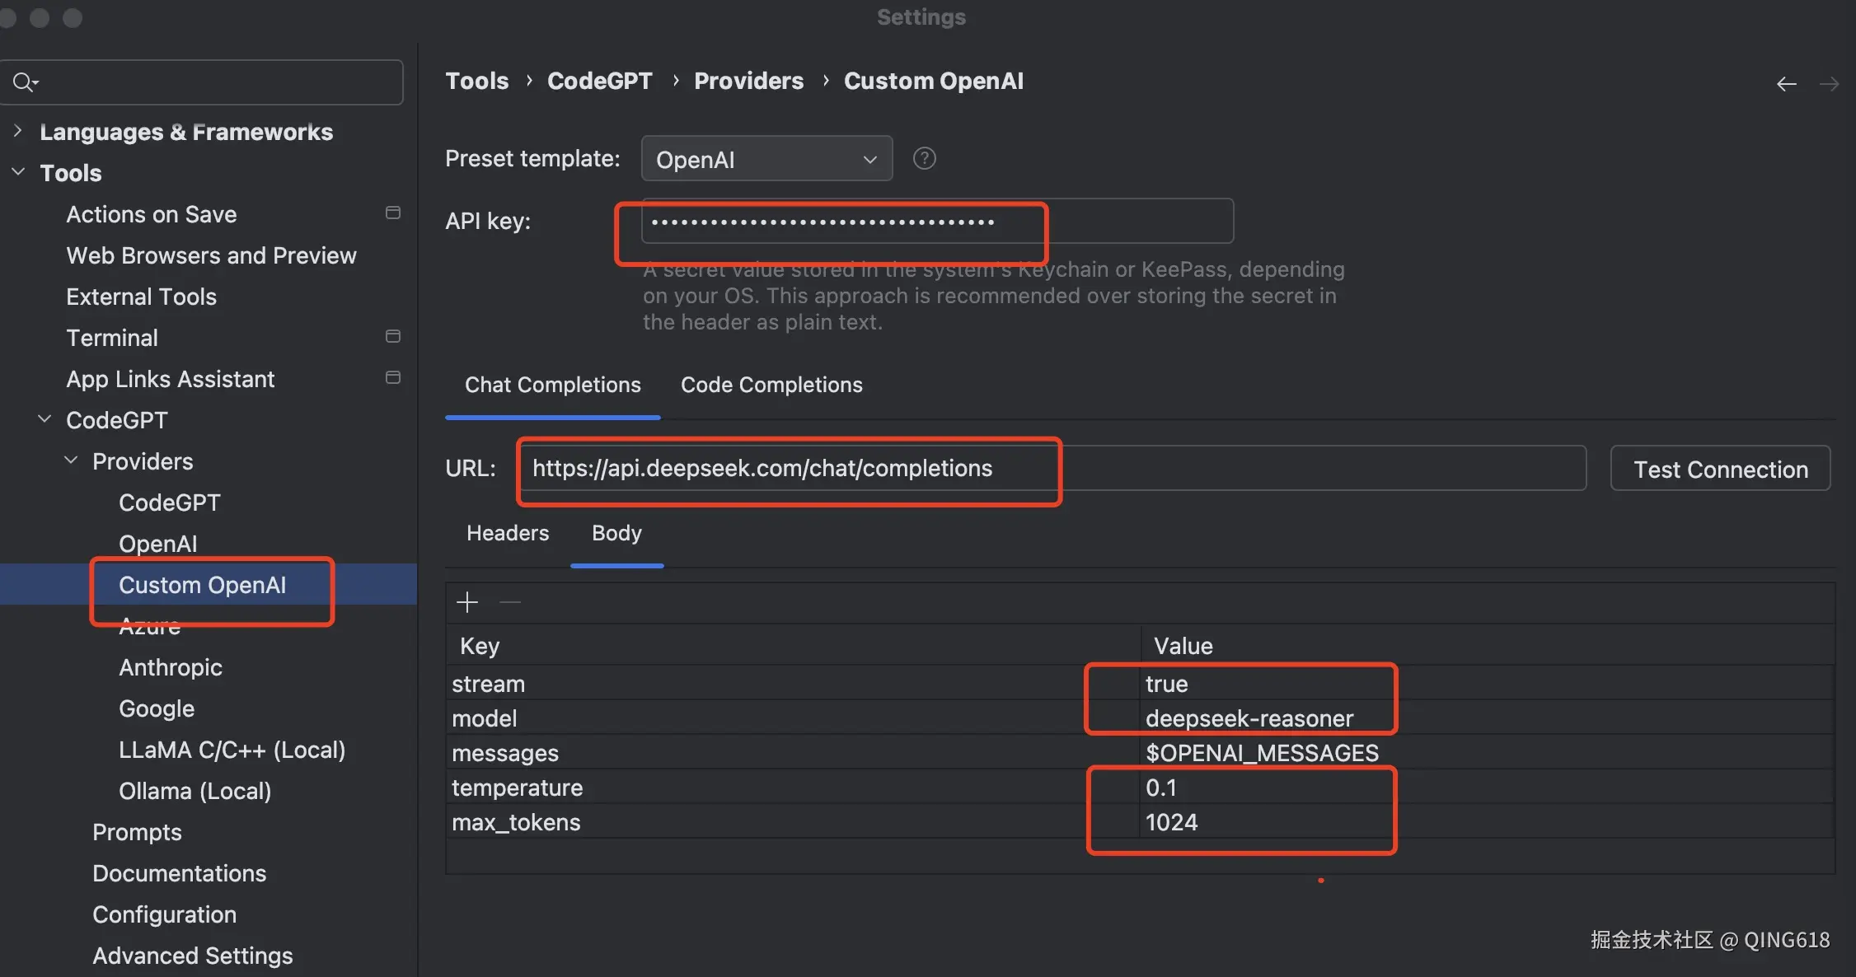Click the add body row plus icon

pyautogui.click(x=467, y=602)
